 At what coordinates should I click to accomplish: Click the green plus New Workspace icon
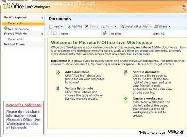point(5,28)
